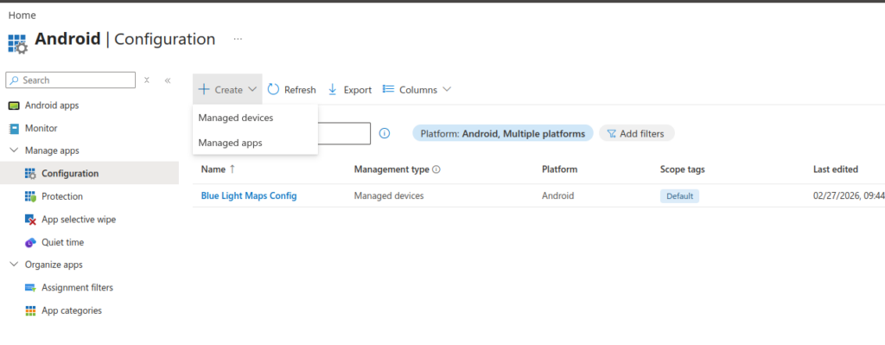Image resolution: width=885 pixels, height=345 pixels.
Task: Click the Scope tags column header
Action: tap(683, 169)
